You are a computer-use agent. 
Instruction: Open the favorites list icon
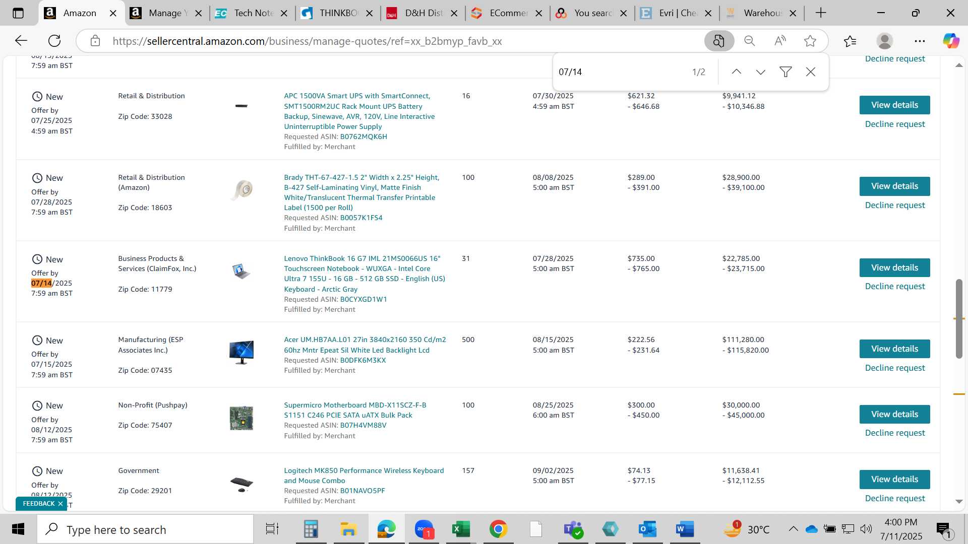850,41
